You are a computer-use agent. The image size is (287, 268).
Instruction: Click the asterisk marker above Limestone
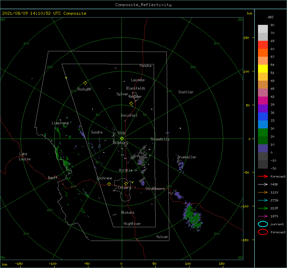pyautogui.click(x=60, y=120)
